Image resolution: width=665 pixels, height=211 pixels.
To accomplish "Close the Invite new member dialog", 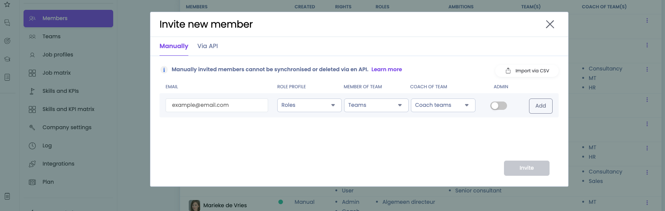I will click(x=550, y=24).
